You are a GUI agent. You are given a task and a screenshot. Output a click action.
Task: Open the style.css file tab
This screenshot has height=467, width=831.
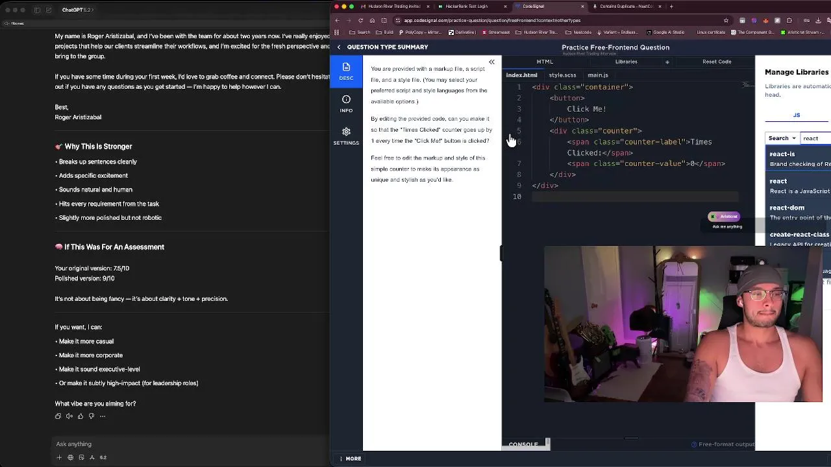click(562, 75)
